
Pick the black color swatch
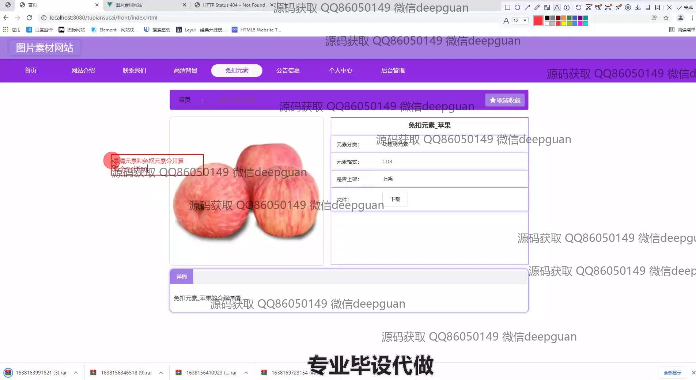pos(547,18)
